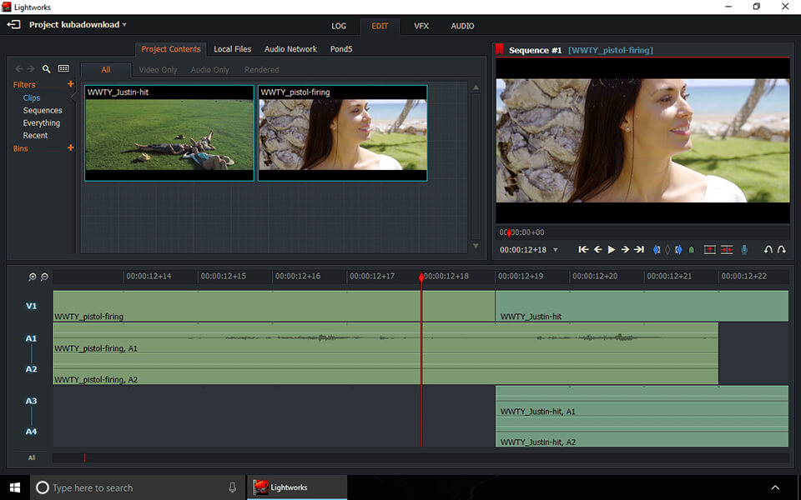Viewport: 801px width, 500px height.
Task: Add a new filter with the plus icon
Action: (x=70, y=84)
